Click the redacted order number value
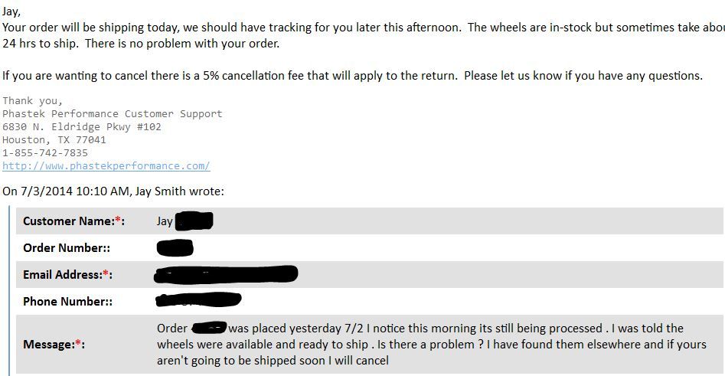This screenshot has width=725, height=376. click(175, 248)
